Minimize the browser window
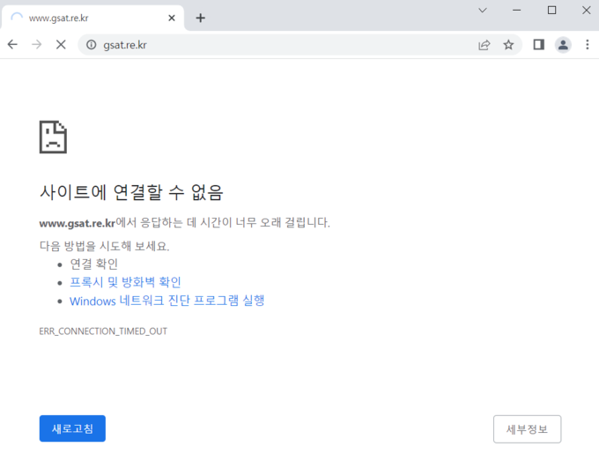 (x=516, y=11)
